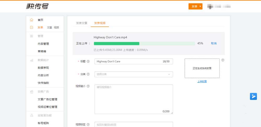Viewport: 261px width, 127px height.
Task: Click the 快传号 logo
Action: (37, 6)
